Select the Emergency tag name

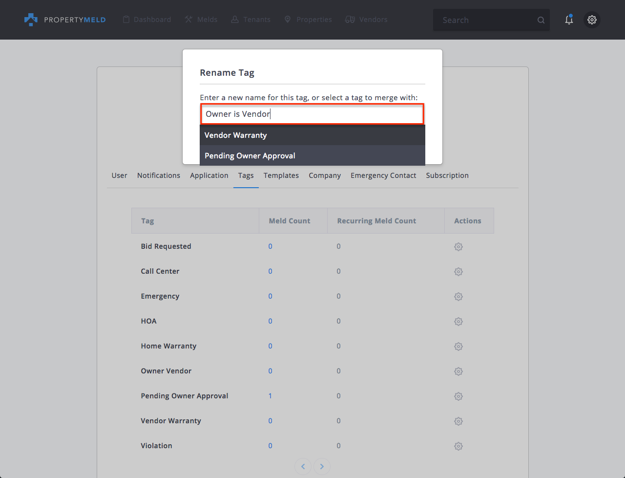(160, 296)
